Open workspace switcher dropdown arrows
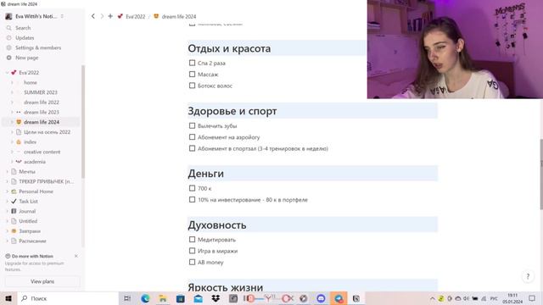 pyautogui.click(x=62, y=16)
